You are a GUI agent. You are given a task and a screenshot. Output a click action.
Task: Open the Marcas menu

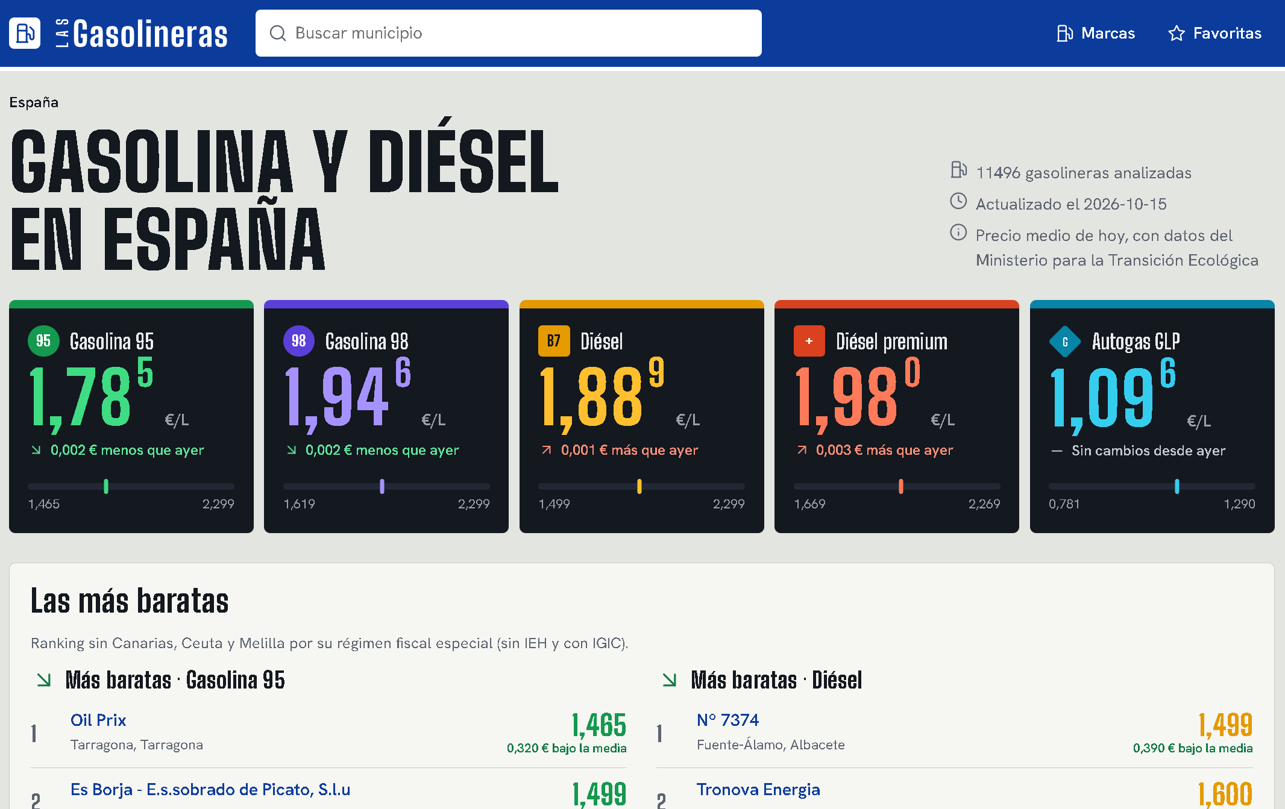1096,33
